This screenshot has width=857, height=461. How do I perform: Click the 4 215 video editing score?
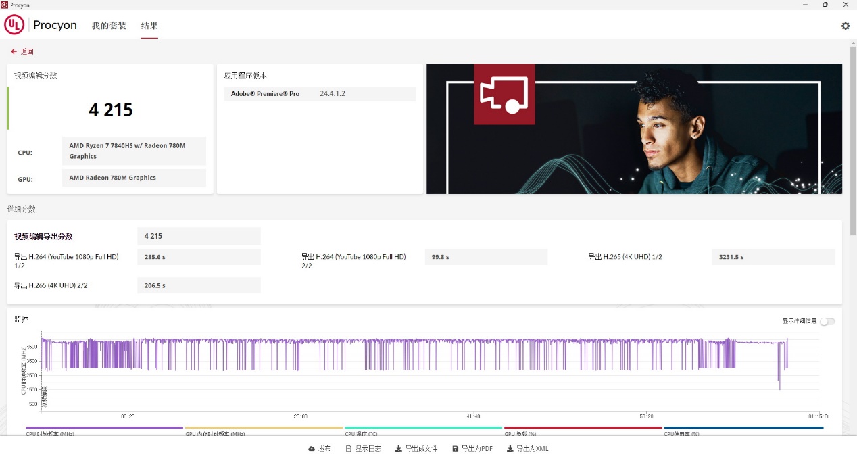pyautogui.click(x=111, y=110)
